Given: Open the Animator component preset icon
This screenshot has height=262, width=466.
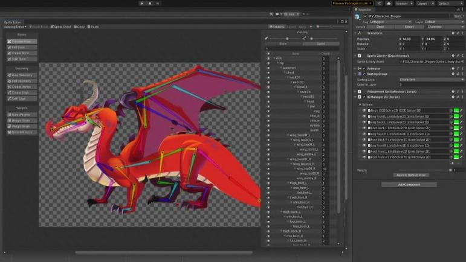Looking at the screenshot, I should tap(458, 69).
